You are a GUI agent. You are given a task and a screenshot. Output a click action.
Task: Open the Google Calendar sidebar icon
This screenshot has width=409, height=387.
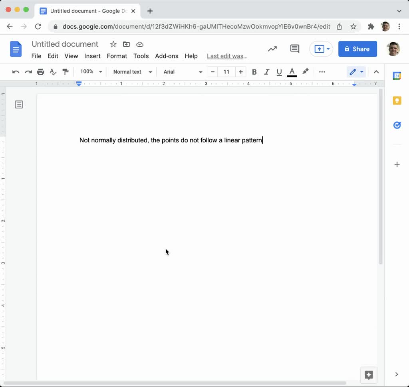tap(397, 76)
